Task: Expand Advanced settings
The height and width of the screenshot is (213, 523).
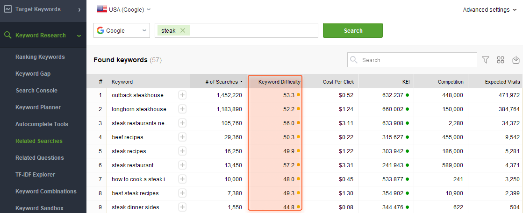Action: pos(490,10)
